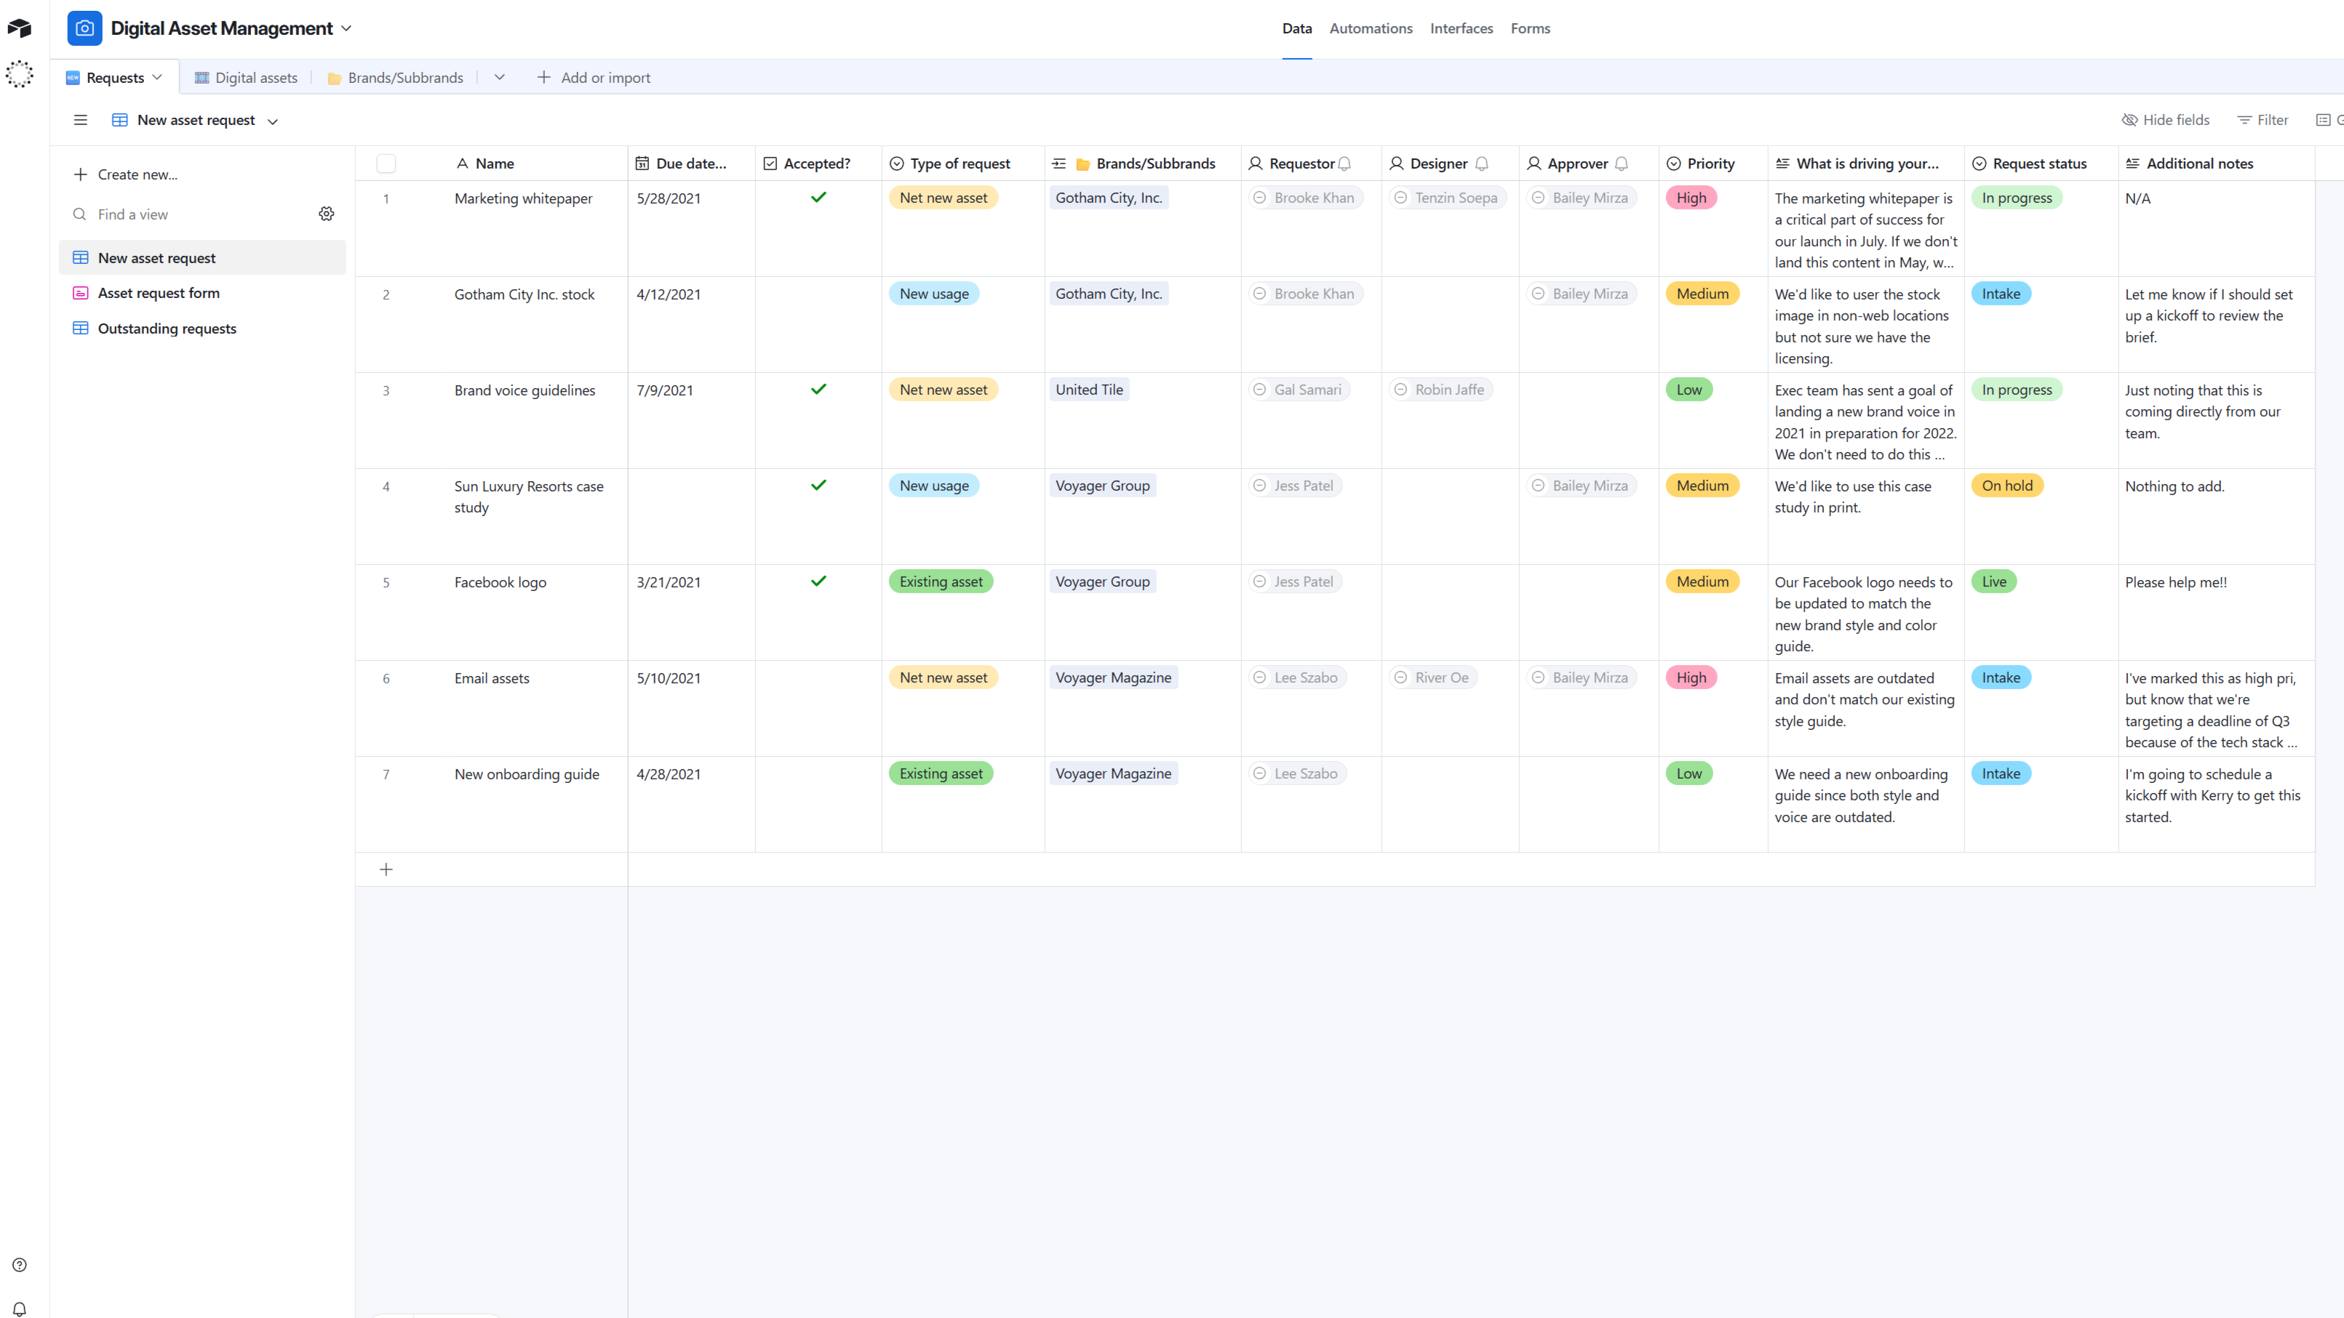Click the Filter lines icon
The height and width of the screenshot is (1318, 2344).
[2244, 120]
